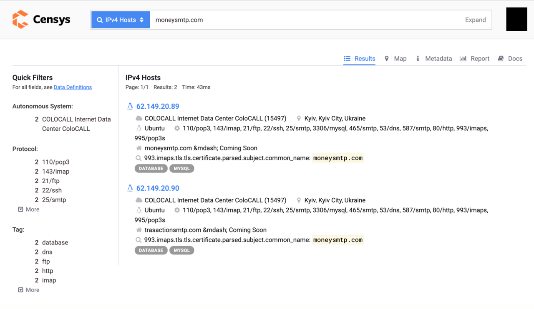This screenshot has height=309, width=534.
Task: Open the Data Definitions link
Action: click(73, 87)
